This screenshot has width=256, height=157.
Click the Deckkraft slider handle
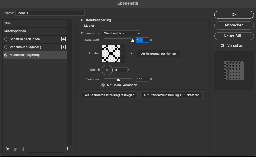coord(133,40)
